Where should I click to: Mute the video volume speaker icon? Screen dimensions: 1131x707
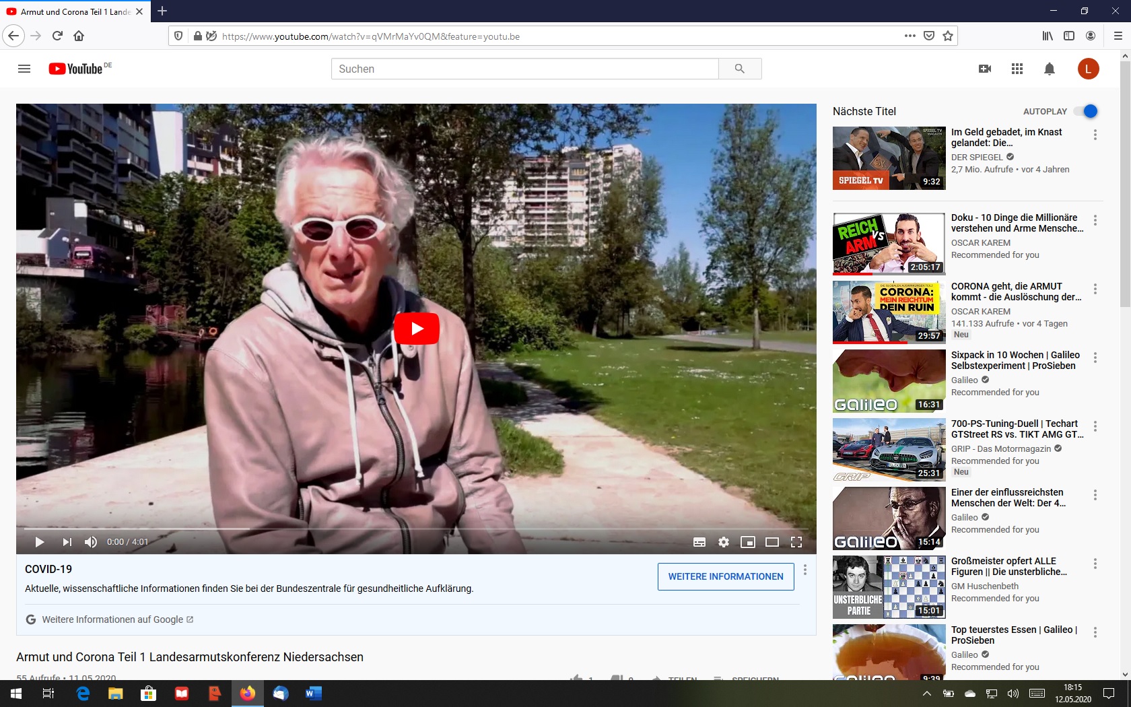(91, 542)
